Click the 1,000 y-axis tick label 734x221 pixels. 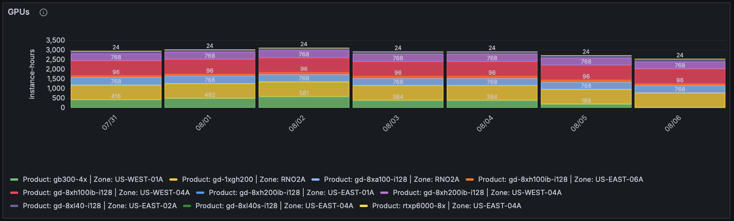56,88
